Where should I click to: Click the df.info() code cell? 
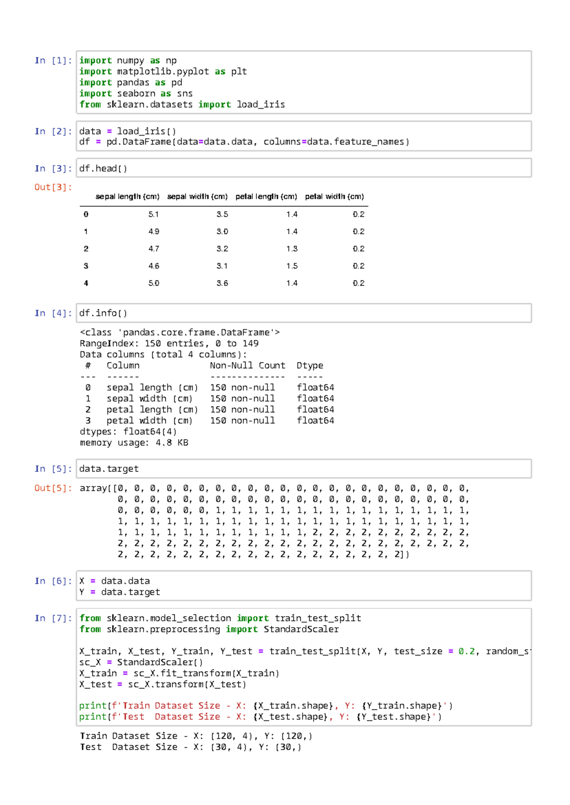(x=303, y=313)
